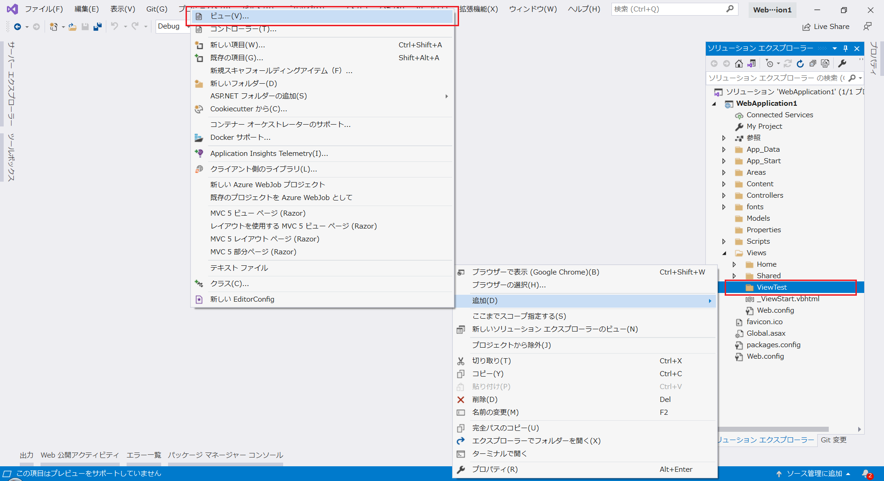This screenshot has width=884, height=481.
Task: Refresh the Solution Explorer view
Action: click(800, 63)
